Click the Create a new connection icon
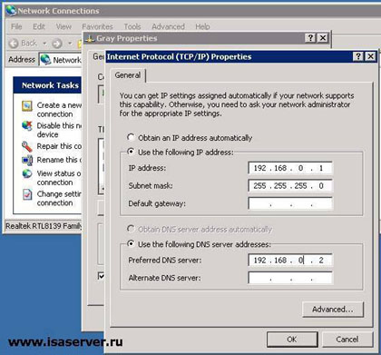The width and height of the screenshot is (381, 355). (27, 106)
